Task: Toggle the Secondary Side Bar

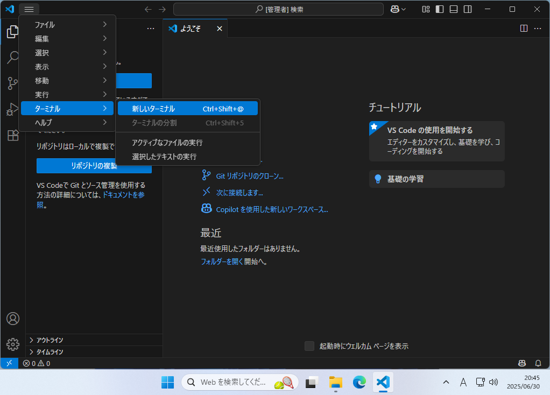Action: tap(468, 10)
